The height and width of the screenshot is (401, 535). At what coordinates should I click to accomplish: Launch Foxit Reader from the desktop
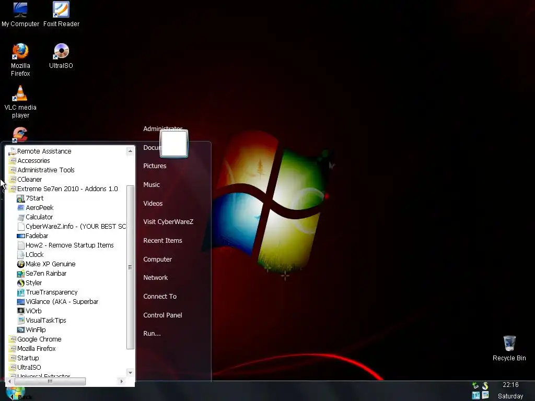tap(62, 14)
